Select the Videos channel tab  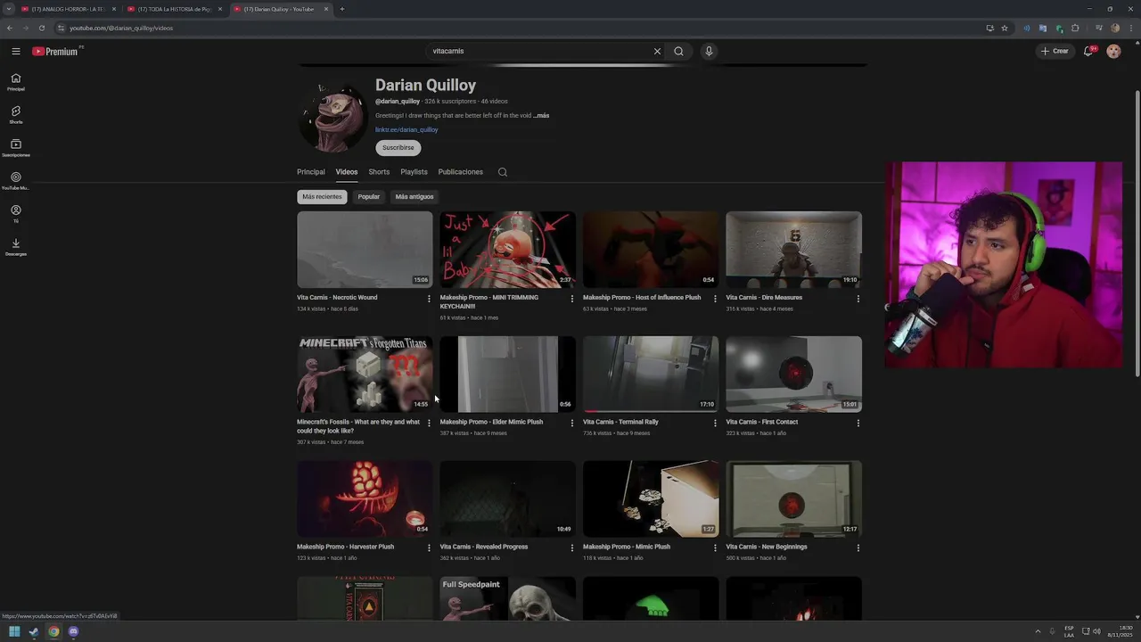(347, 172)
